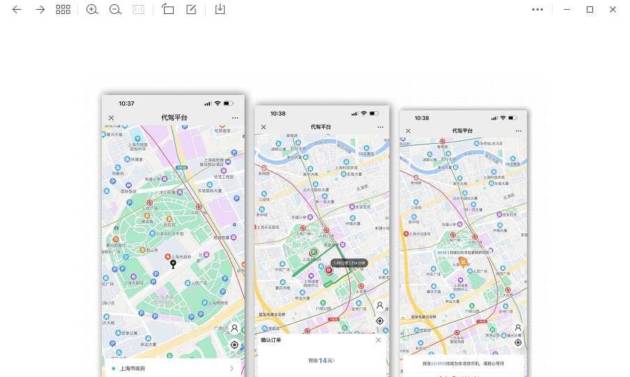Click the locate-me target on left phone map
Image resolution: width=630 pixels, height=377 pixels.
(x=234, y=344)
